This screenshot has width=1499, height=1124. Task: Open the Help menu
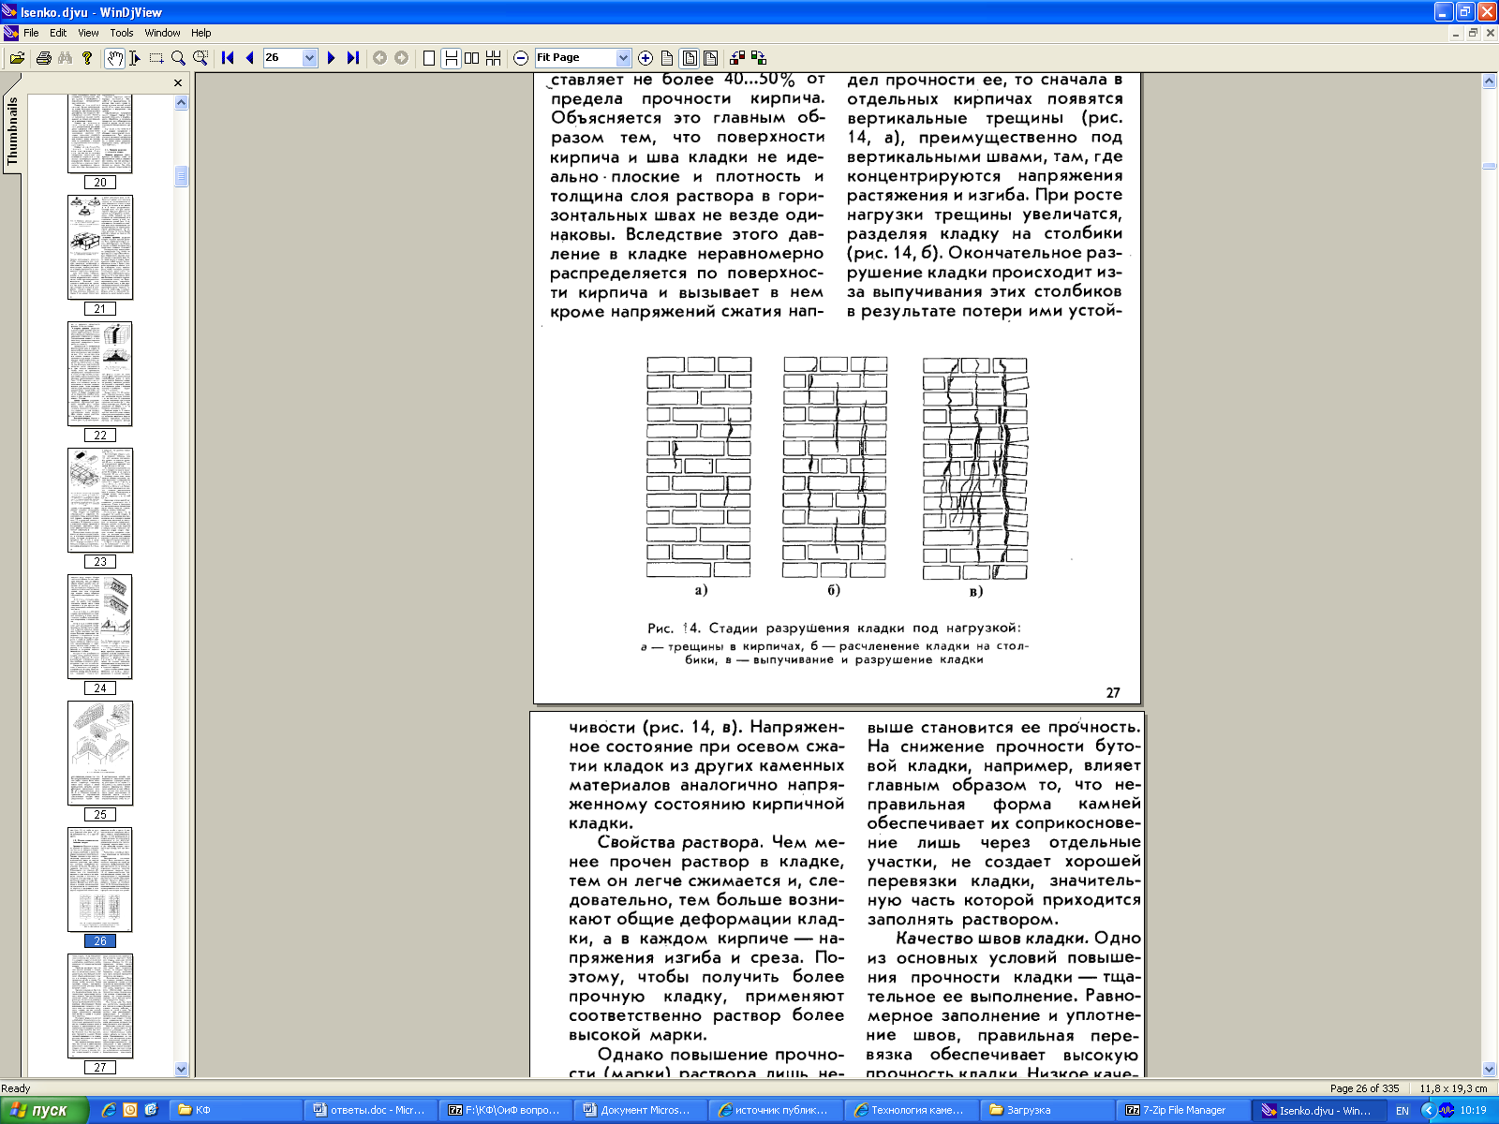[201, 33]
